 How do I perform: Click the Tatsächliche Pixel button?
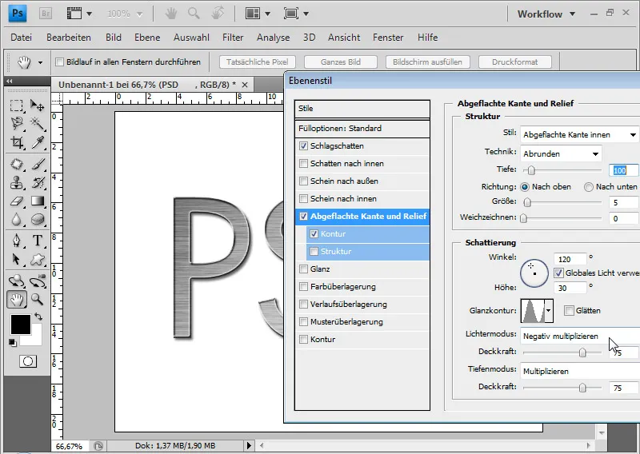(x=257, y=62)
